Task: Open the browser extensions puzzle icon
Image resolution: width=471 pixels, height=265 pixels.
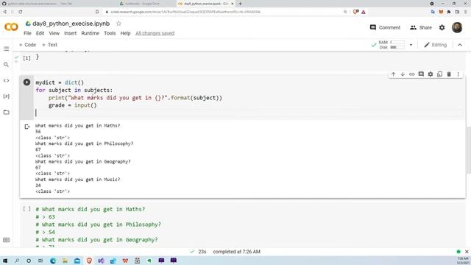Action: pos(449,12)
